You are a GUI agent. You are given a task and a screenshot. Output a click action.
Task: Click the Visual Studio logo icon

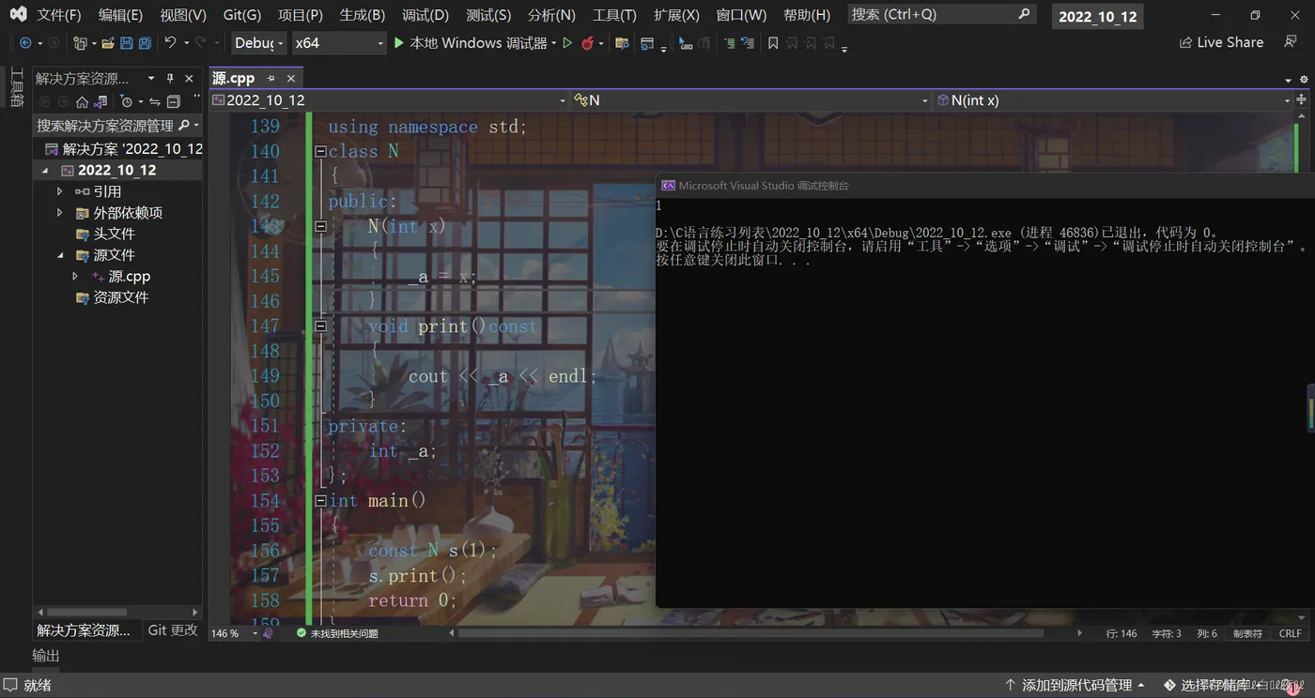click(x=18, y=15)
